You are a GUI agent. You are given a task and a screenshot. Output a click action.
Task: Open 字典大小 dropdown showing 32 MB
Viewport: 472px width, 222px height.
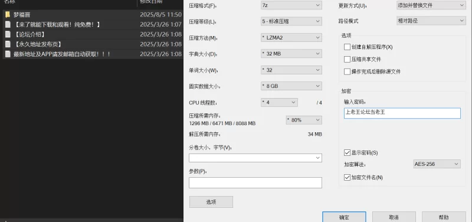tap(291, 54)
